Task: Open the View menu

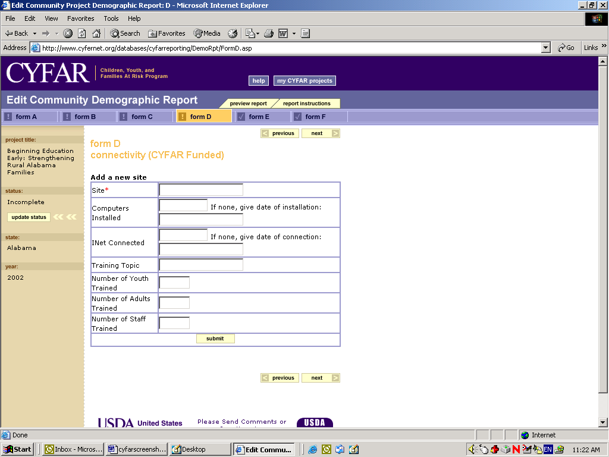Action: pos(51,18)
